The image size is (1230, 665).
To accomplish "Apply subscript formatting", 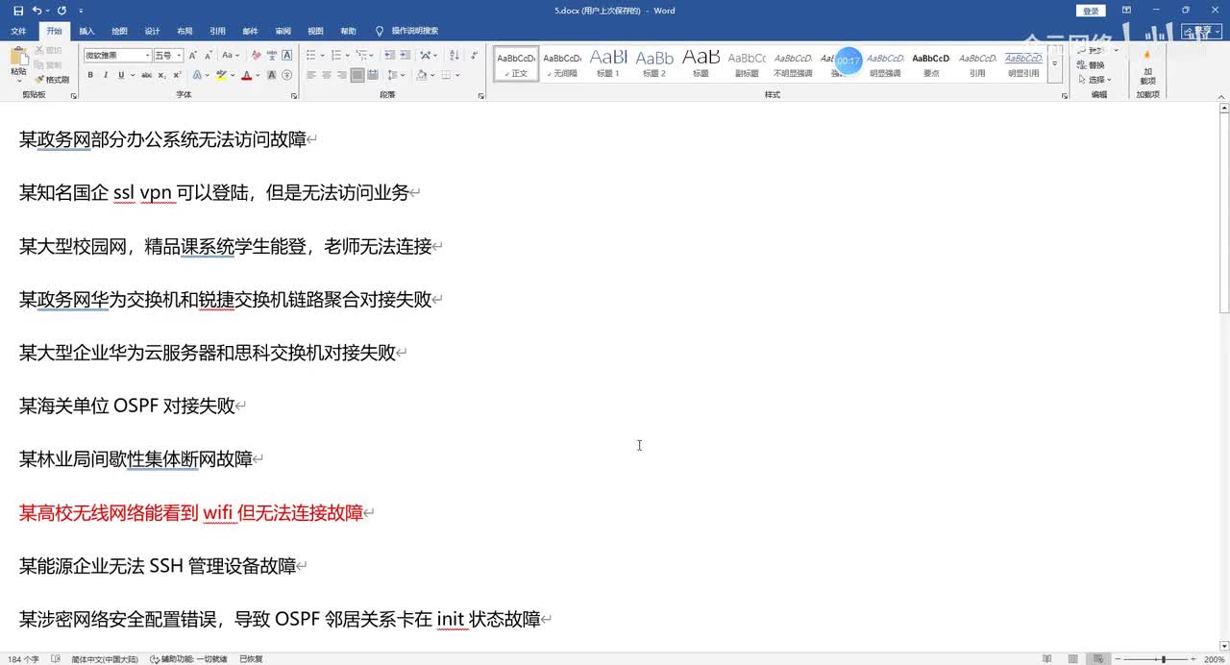I will point(161,75).
